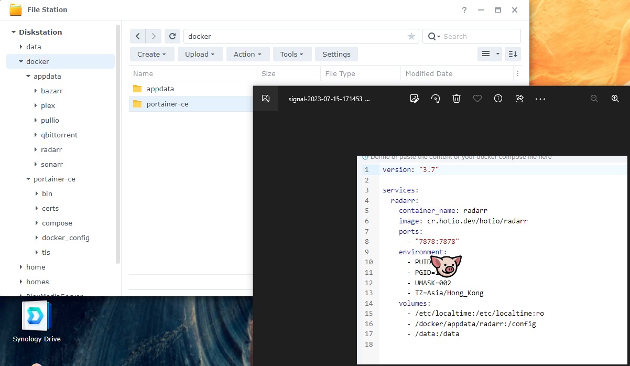Viewport: 630px width, 366px height.
Task: Collapse the Diskstation tree root
Action: [x=13, y=32]
